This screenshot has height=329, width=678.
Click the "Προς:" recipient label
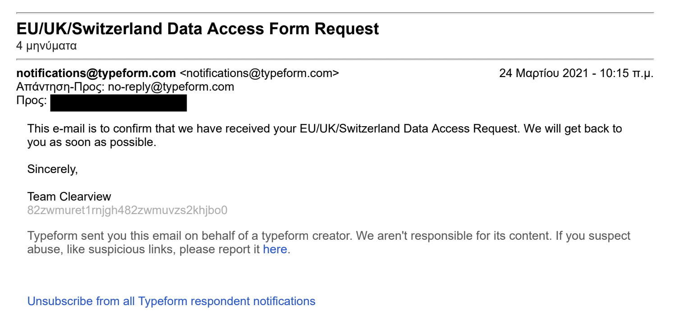point(32,101)
